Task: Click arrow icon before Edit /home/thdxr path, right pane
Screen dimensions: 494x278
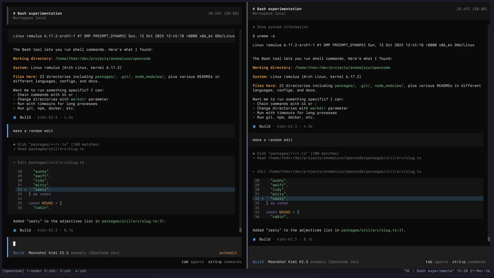Action: coord(254,172)
